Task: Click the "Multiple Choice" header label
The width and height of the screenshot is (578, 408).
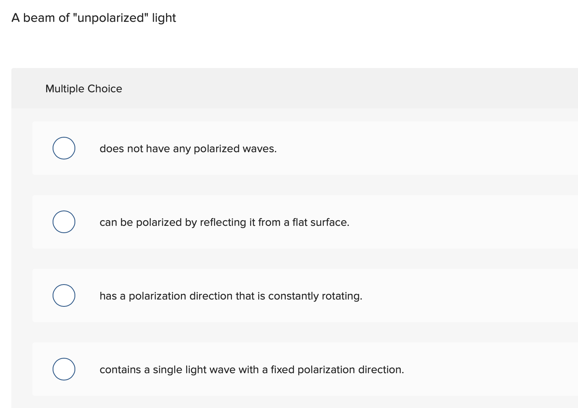Action: coord(83,89)
